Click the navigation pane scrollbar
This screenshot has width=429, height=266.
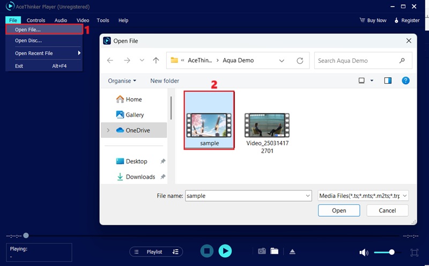click(x=171, y=108)
